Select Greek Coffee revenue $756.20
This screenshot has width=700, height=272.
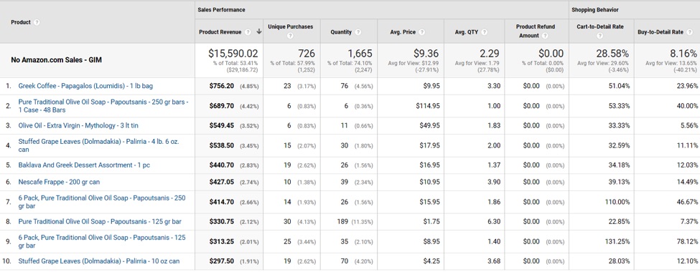(221, 86)
